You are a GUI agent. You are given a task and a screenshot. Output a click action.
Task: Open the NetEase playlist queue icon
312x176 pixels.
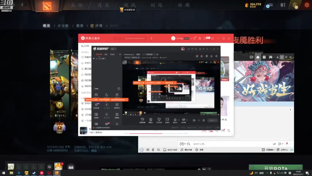point(229,131)
